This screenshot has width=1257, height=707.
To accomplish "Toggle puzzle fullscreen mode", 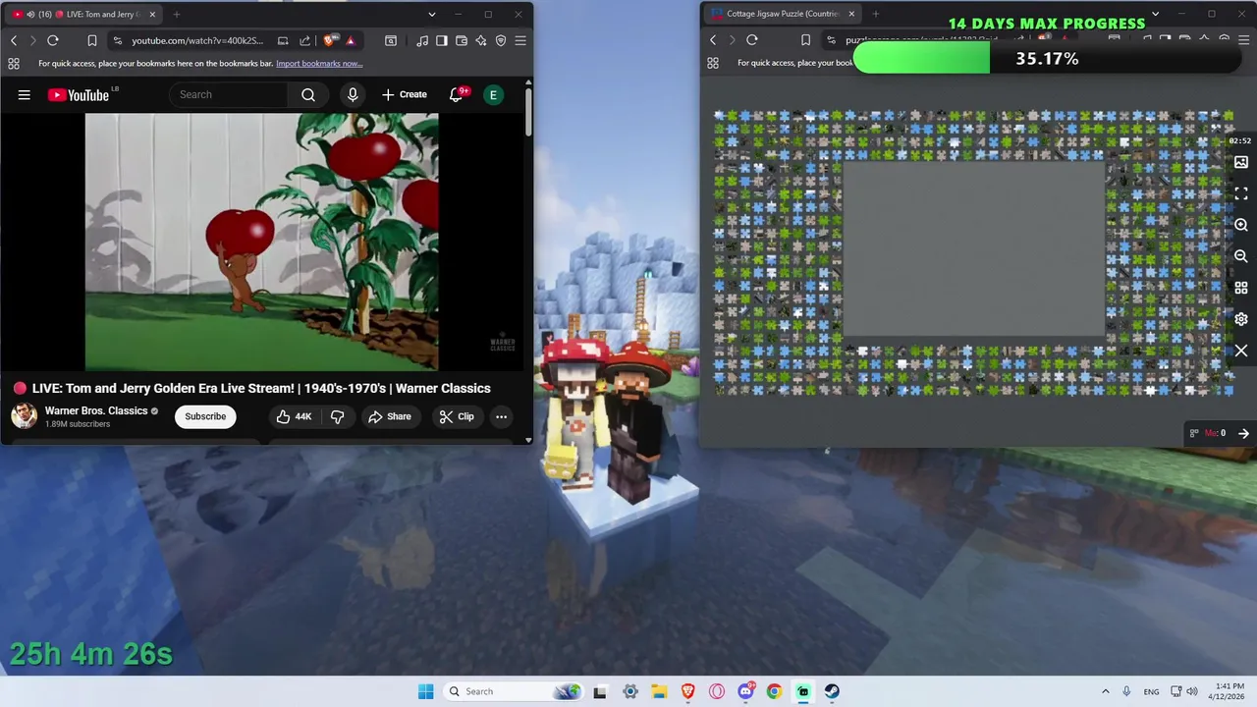I will pos(1241,193).
